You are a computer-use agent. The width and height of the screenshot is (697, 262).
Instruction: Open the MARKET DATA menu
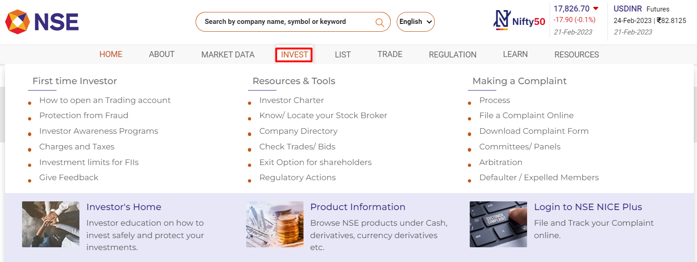click(x=228, y=55)
